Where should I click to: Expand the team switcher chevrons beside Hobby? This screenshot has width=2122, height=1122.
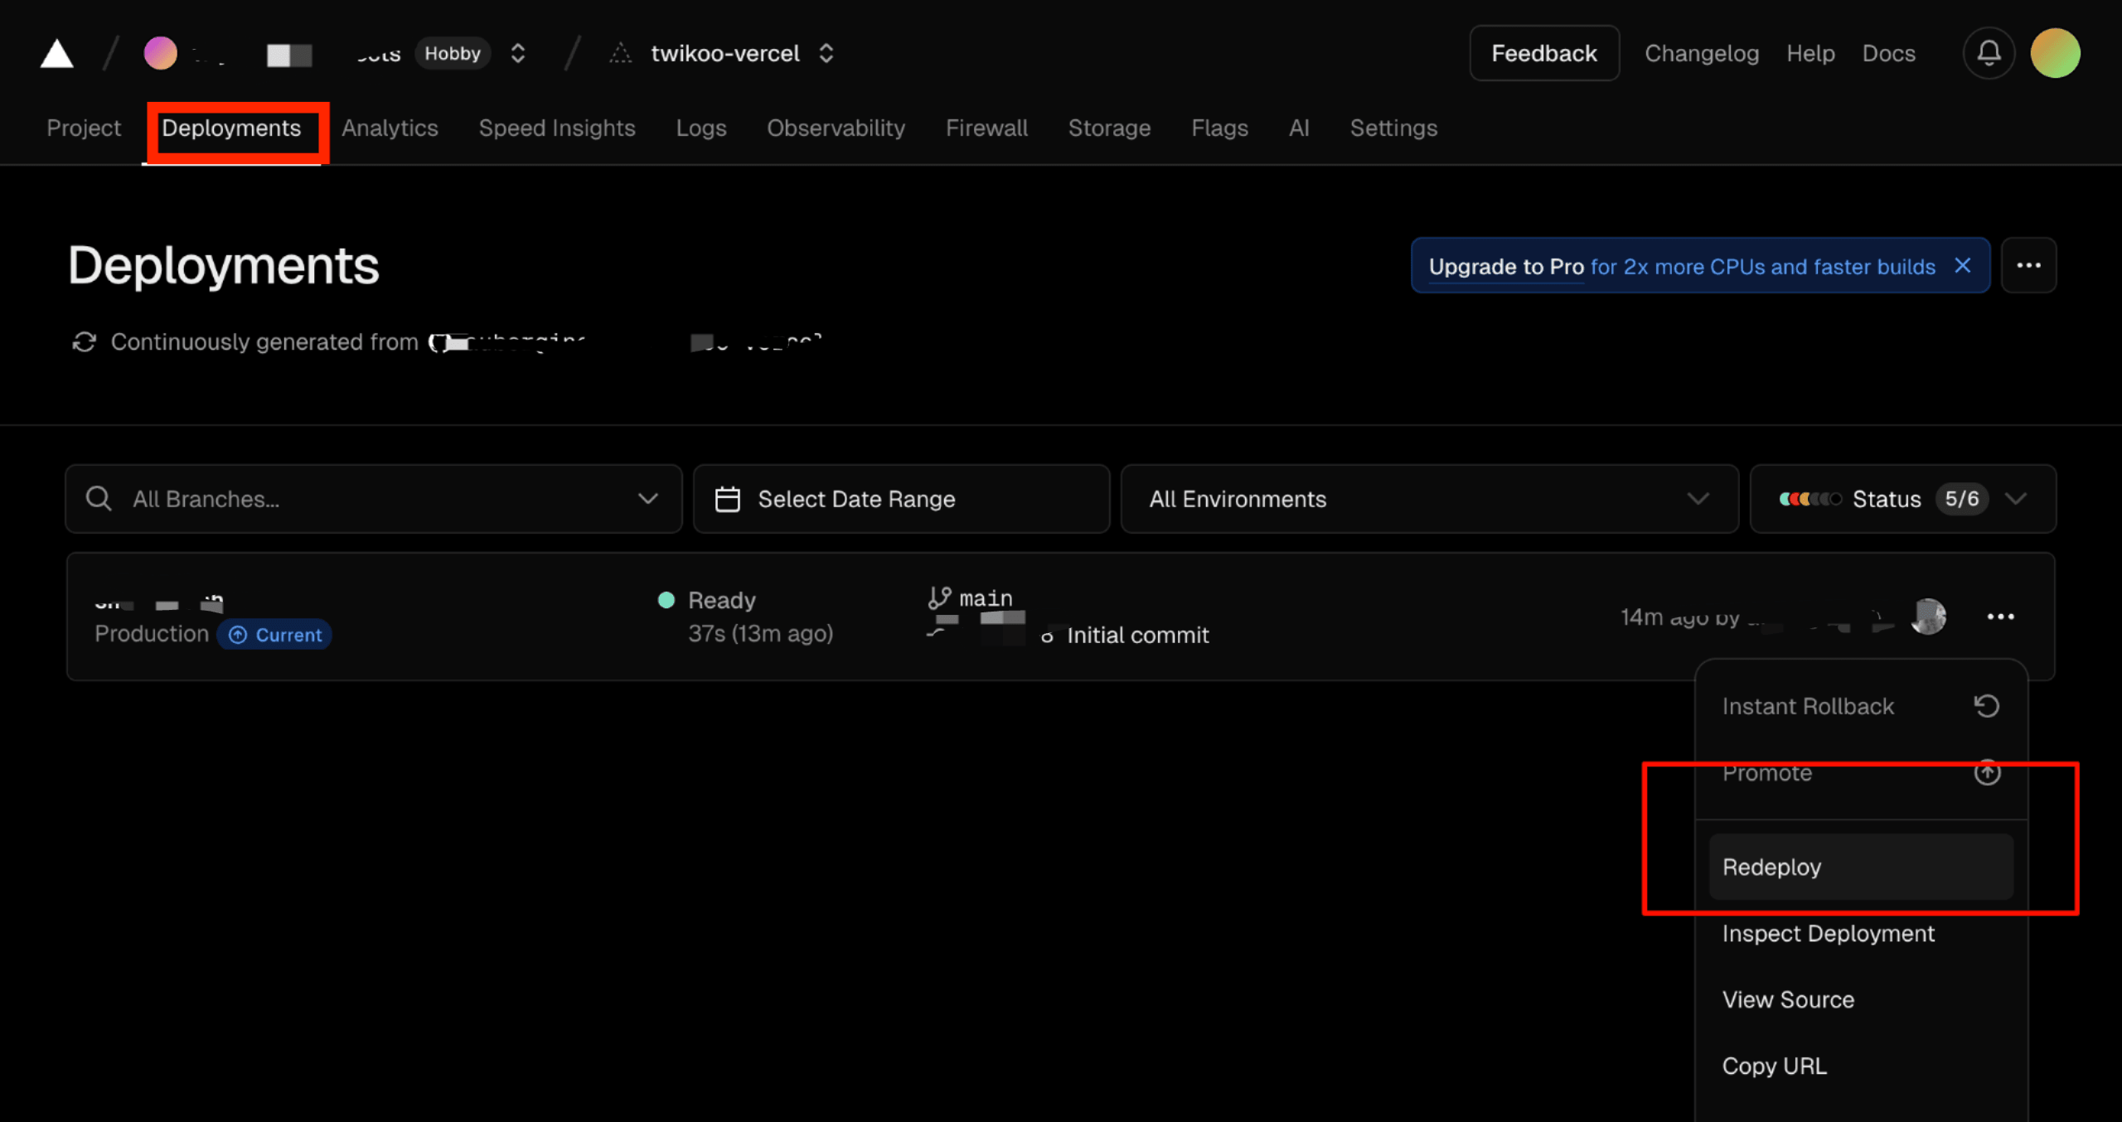click(x=518, y=54)
